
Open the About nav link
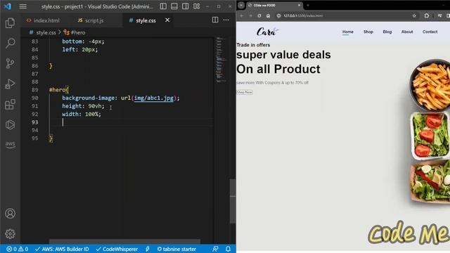[x=407, y=32]
